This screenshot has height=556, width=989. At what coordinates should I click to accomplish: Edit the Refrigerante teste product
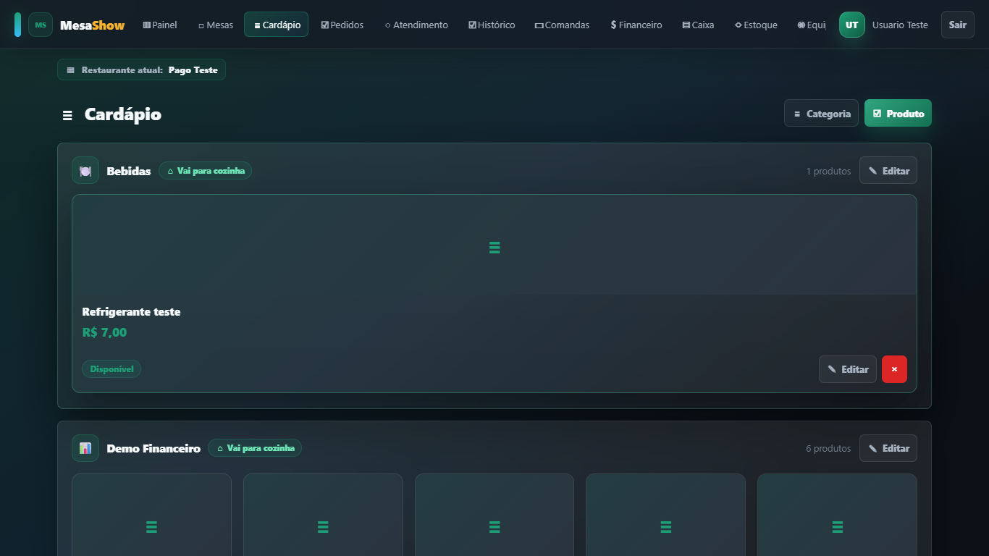coord(848,369)
